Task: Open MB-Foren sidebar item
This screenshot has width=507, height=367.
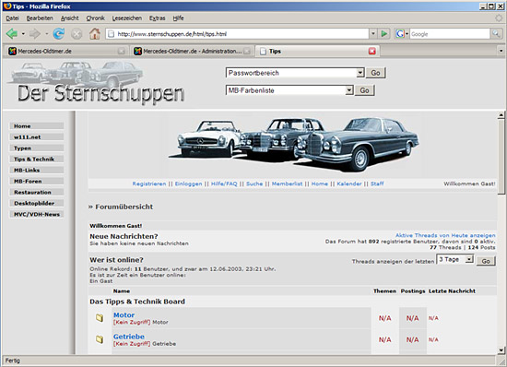Action: coord(37,181)
